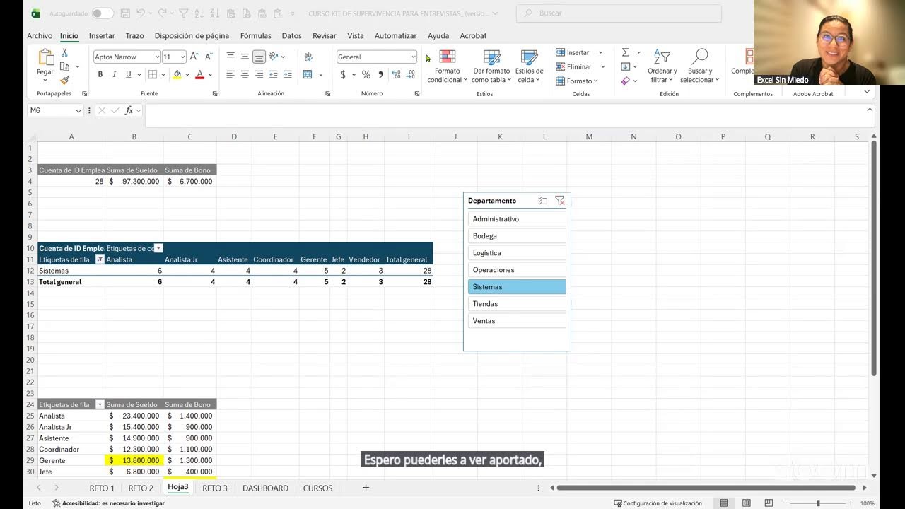905x509 pixels.
Task: Align text to top icon
Action: 230,57
